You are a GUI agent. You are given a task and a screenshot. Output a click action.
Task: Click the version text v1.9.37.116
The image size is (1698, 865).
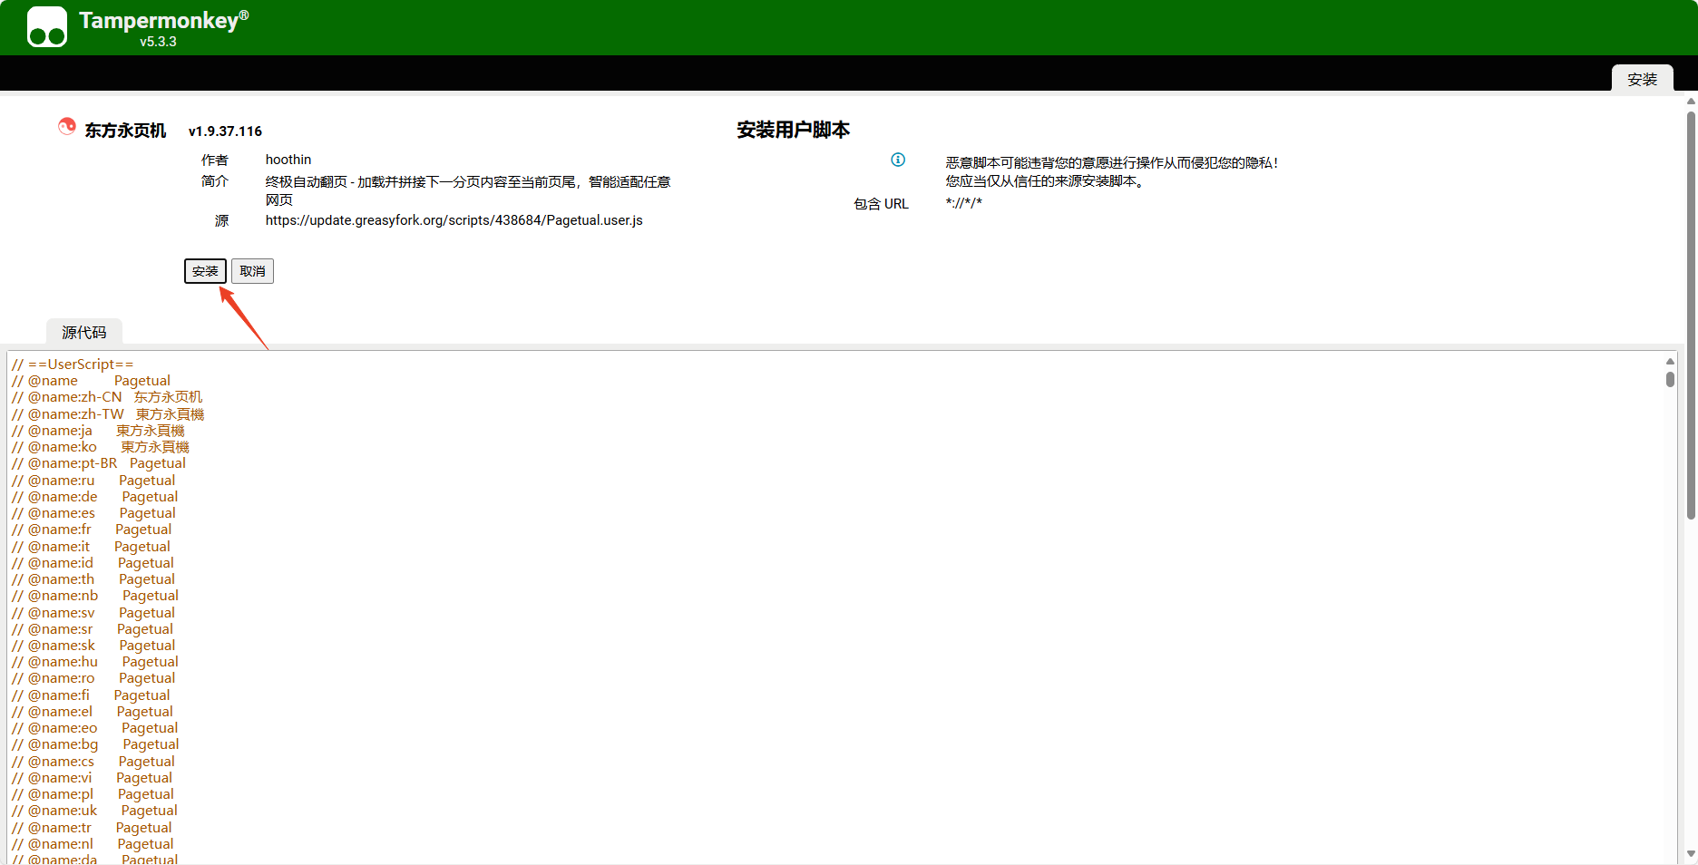pos(225,131)
